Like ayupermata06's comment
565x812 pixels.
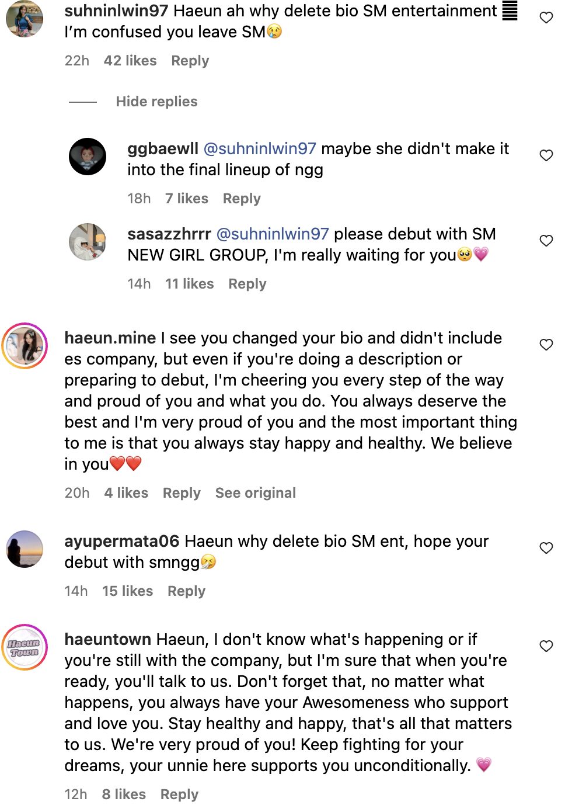click(546, 548)
